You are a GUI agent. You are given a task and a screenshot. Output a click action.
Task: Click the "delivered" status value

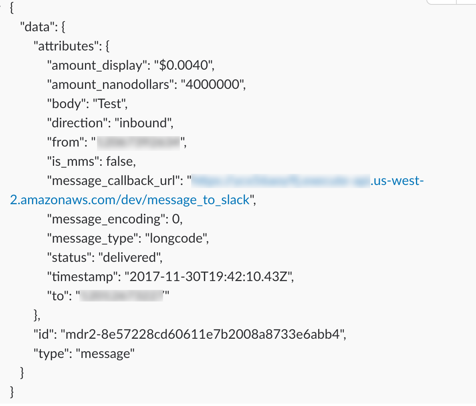(130, 257)
